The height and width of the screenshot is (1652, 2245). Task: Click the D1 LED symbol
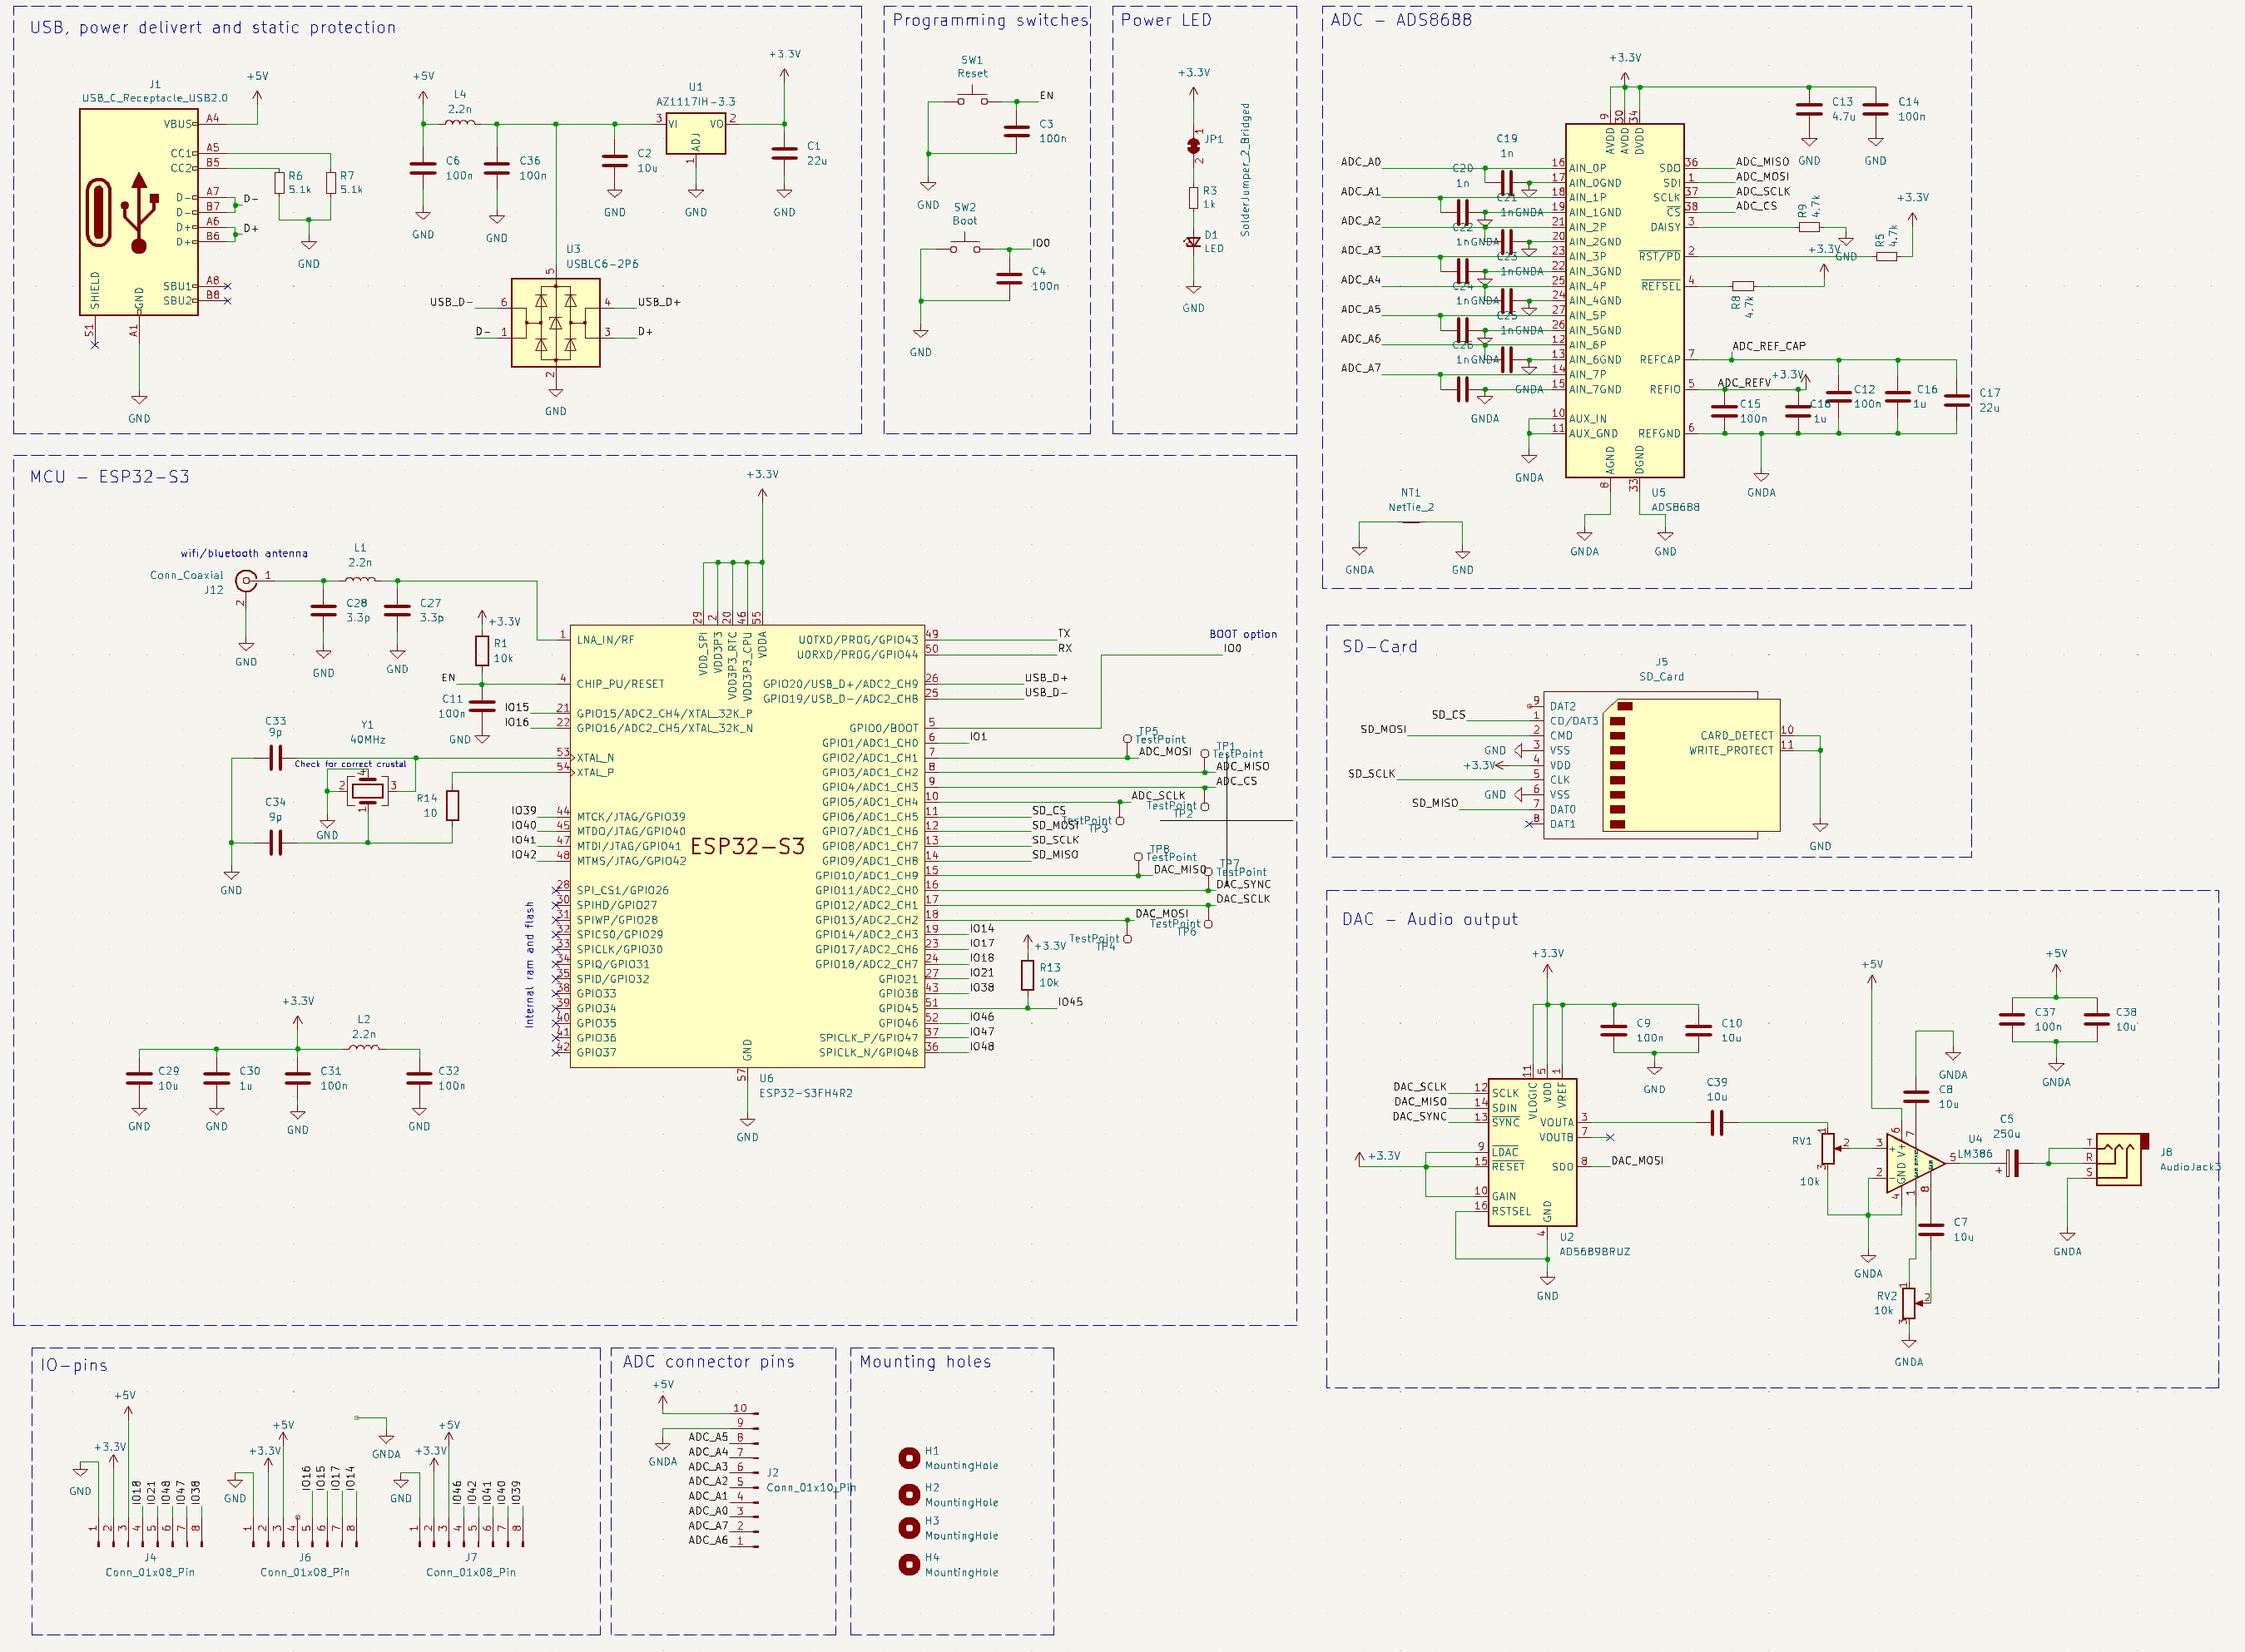(x=1192, y=242)
